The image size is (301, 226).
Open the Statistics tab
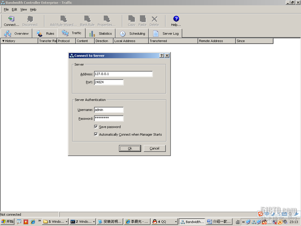coord(100,33)
